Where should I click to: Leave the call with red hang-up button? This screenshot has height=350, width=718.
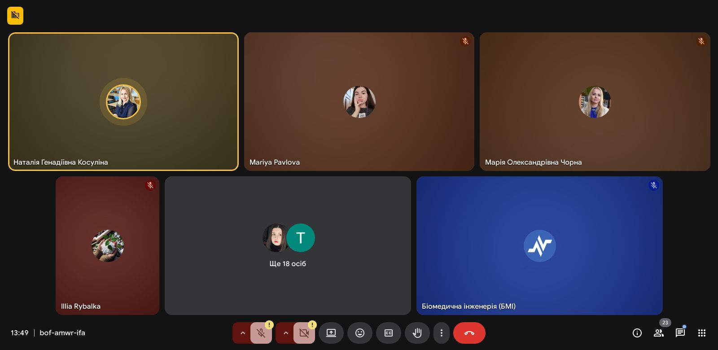click(x=469, y=333)
